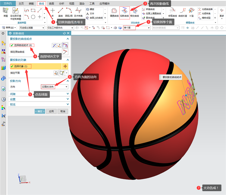Switch to the 主页 tab
Viewport: 226px width, 195px height.
(x=21, y=4)
